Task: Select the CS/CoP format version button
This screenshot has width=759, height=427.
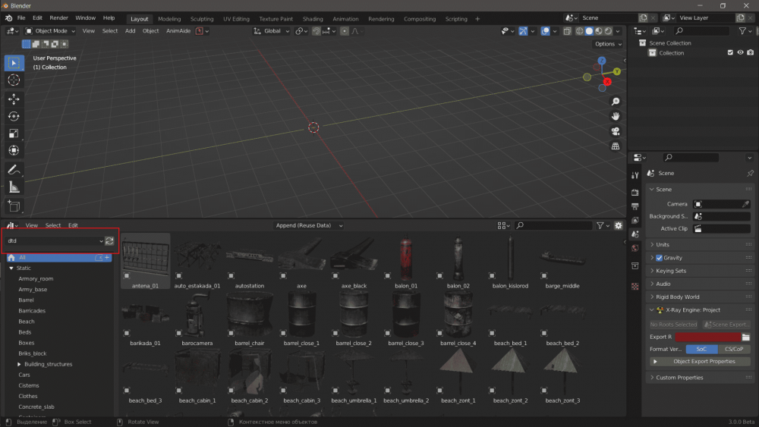Action: pos(733,349)
